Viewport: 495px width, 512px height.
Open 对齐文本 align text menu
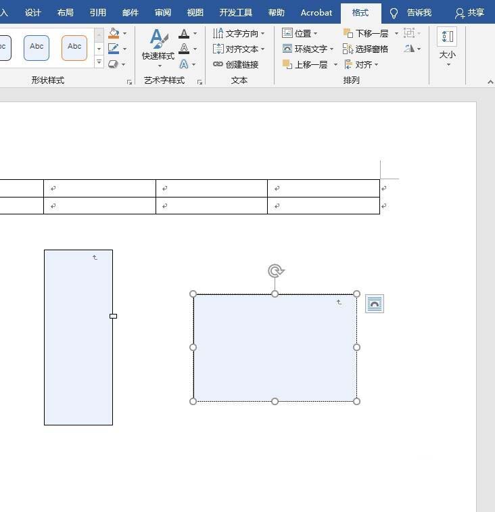238,49
